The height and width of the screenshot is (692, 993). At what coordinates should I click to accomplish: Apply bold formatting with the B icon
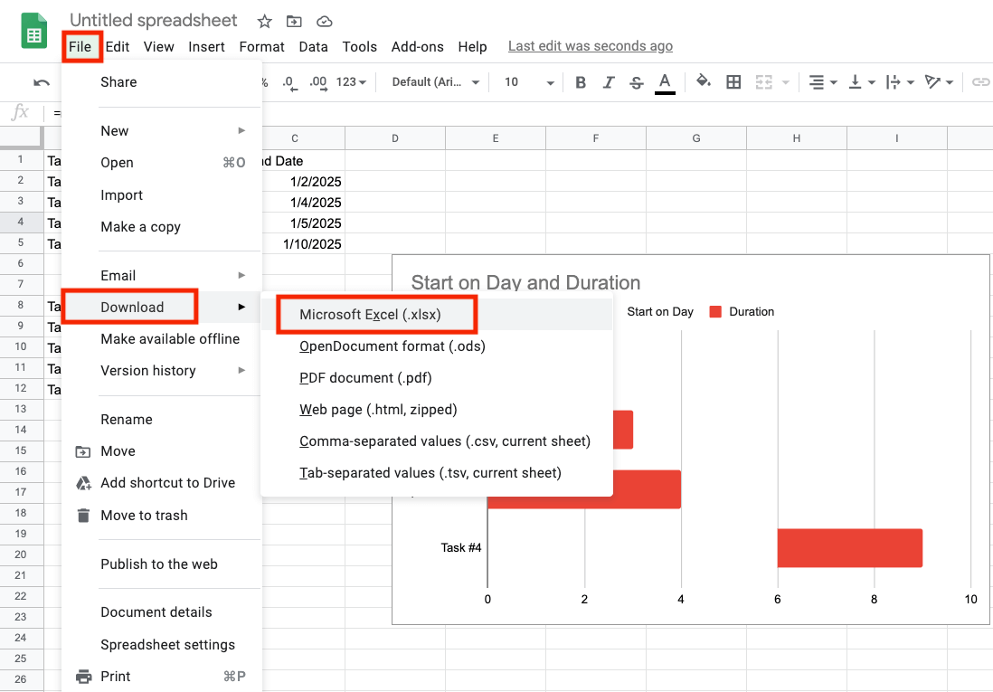(581, 82)
